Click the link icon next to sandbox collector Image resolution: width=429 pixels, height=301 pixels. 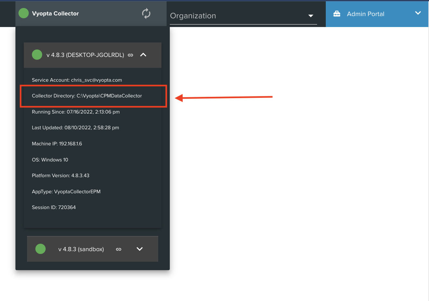pyautogui.click(x=119, y=249)
